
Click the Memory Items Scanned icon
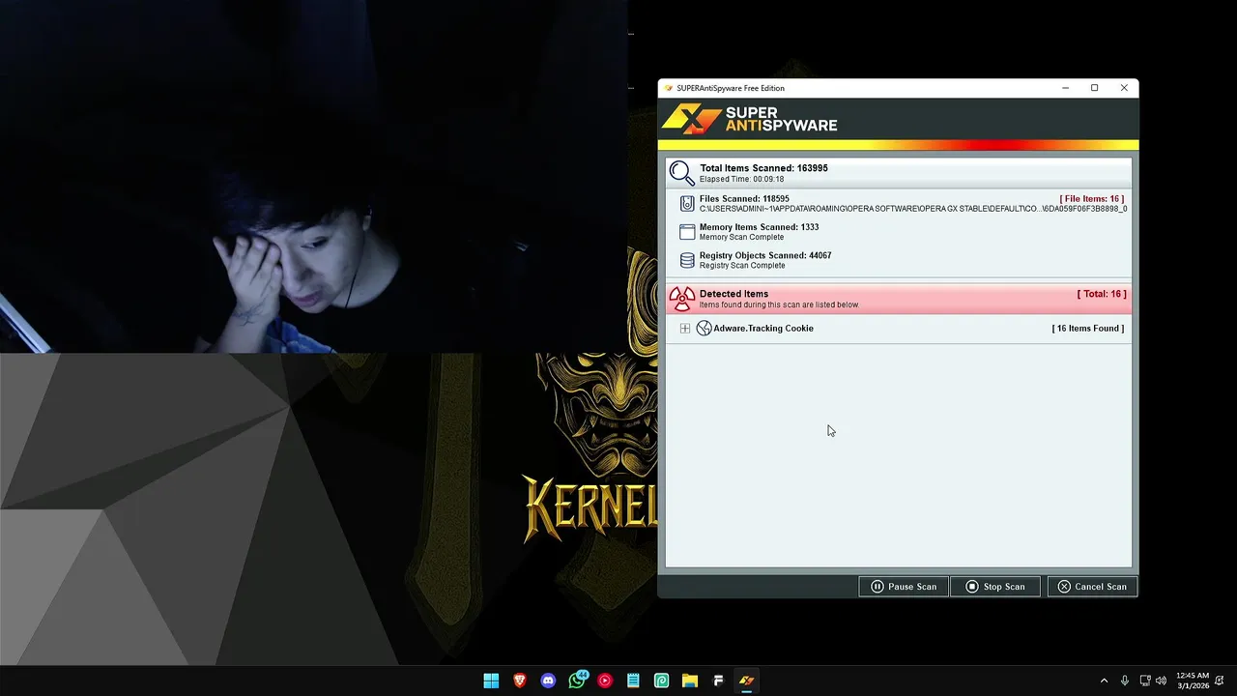coord(687,232)
